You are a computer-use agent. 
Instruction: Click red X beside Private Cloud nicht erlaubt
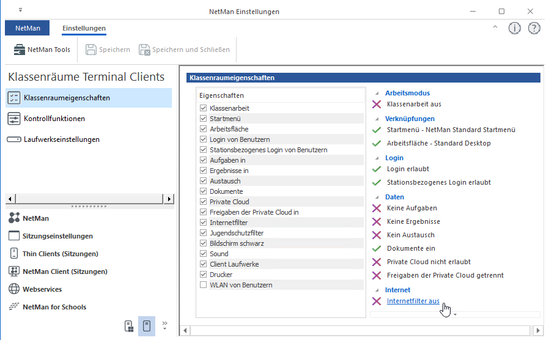click(377, 262)
